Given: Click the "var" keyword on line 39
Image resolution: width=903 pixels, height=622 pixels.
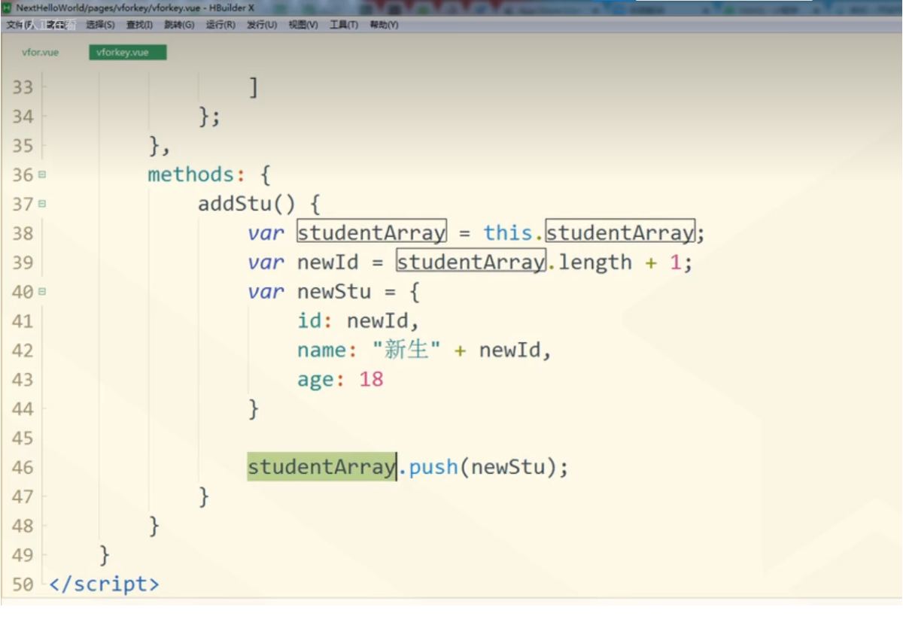Looking at the screenshot, I should pos(266,262).
